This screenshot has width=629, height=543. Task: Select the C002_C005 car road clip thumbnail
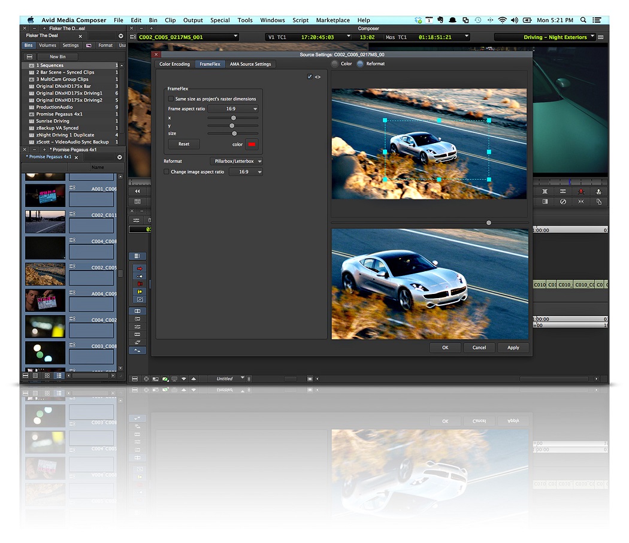tap(45, 274)
